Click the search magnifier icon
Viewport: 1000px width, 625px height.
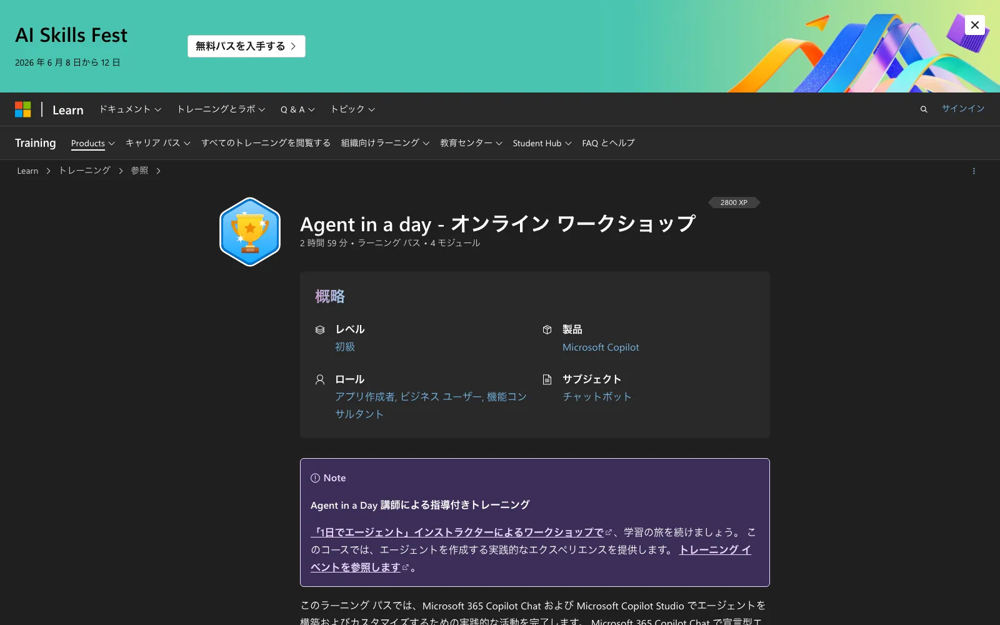(924, 109)
